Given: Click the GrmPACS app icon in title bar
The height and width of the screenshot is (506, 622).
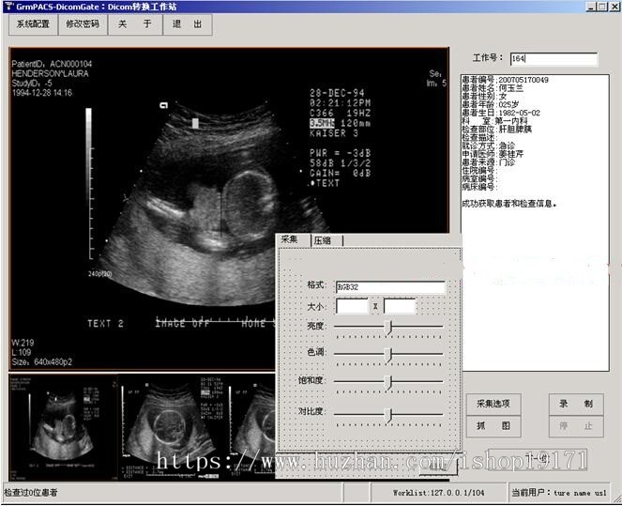Looking at the screenshot, I should (x=8, y=7).
